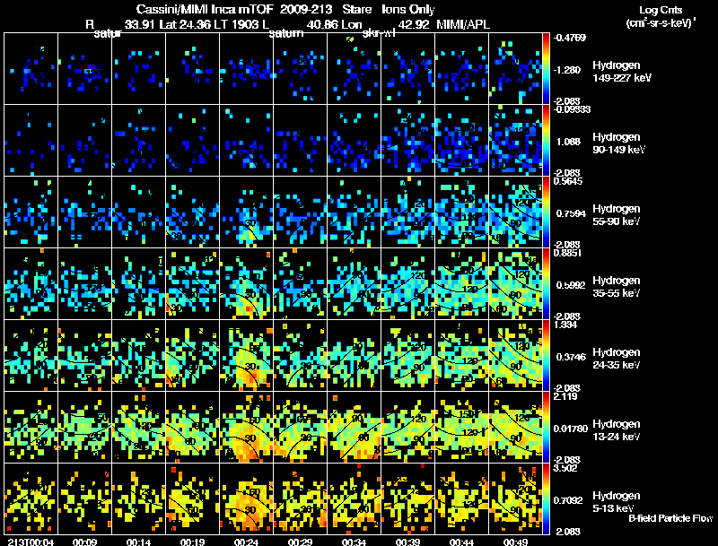The height and width of the screenshot is (546, 718).
Task: Open the 24-35 keV panel at 00:24
Action: [x=246, y=355]
